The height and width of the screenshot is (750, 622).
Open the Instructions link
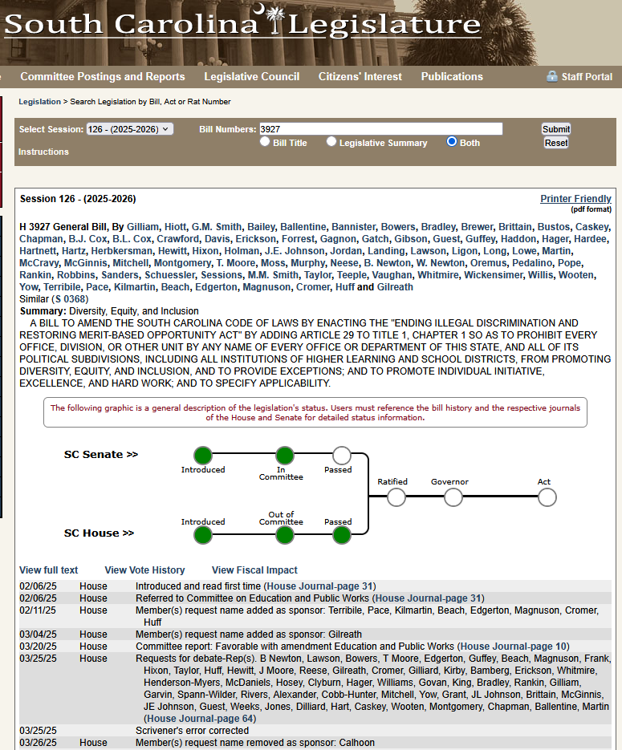tap(43, 152)
